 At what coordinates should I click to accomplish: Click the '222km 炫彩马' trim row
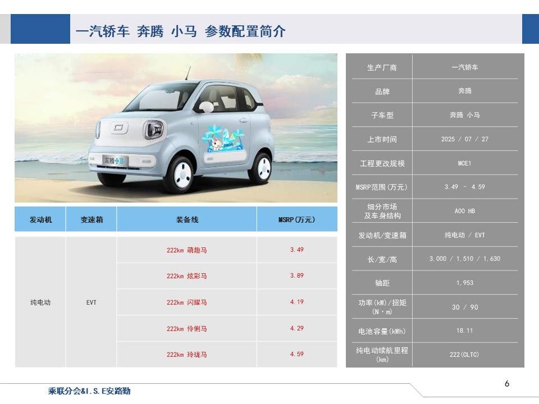tap(187, 276)
